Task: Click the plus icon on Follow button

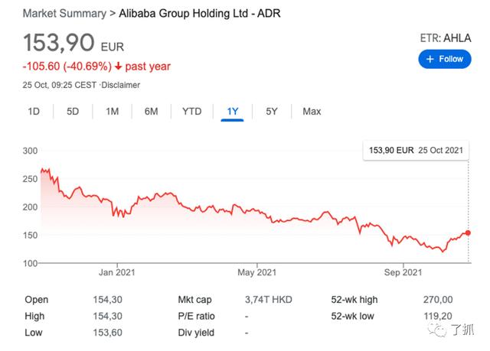Action: pos(430,59)
